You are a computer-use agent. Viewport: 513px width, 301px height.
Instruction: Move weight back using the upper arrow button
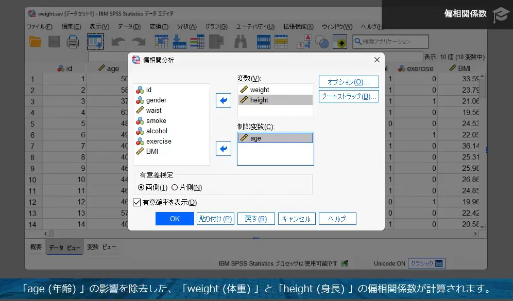click(x=223, y=100)
